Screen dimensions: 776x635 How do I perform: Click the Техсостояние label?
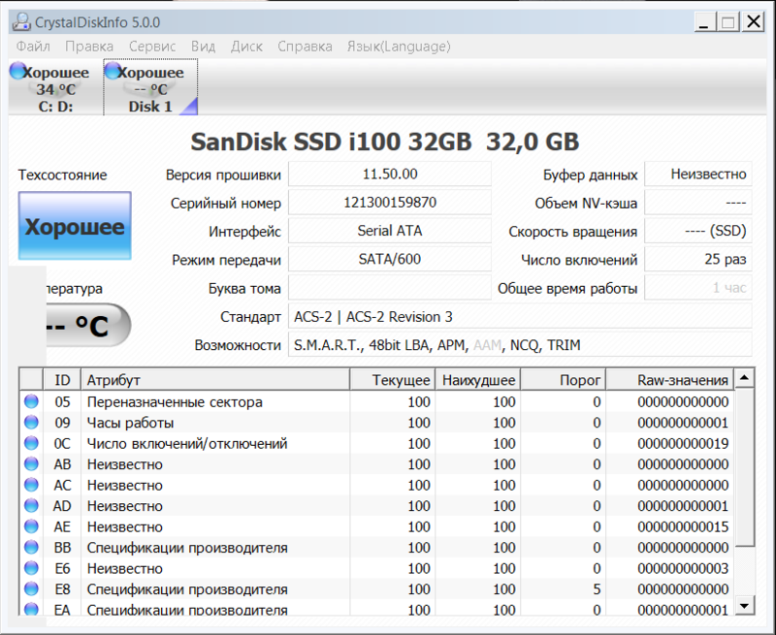point(62,175)
